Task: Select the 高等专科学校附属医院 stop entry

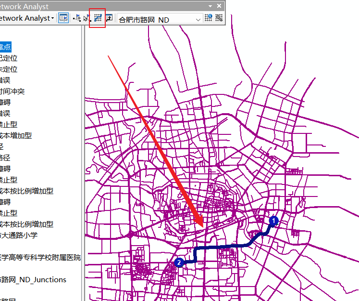Action: click(40, 257)
